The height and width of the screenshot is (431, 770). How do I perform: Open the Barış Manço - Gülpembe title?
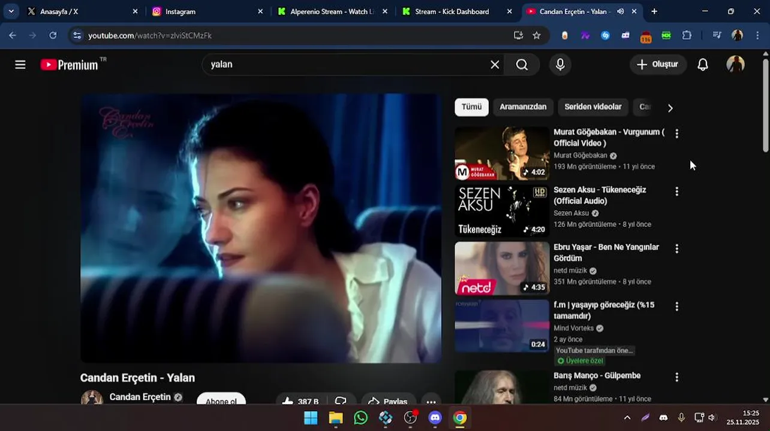pyautogui.click(x=597, y=376)
